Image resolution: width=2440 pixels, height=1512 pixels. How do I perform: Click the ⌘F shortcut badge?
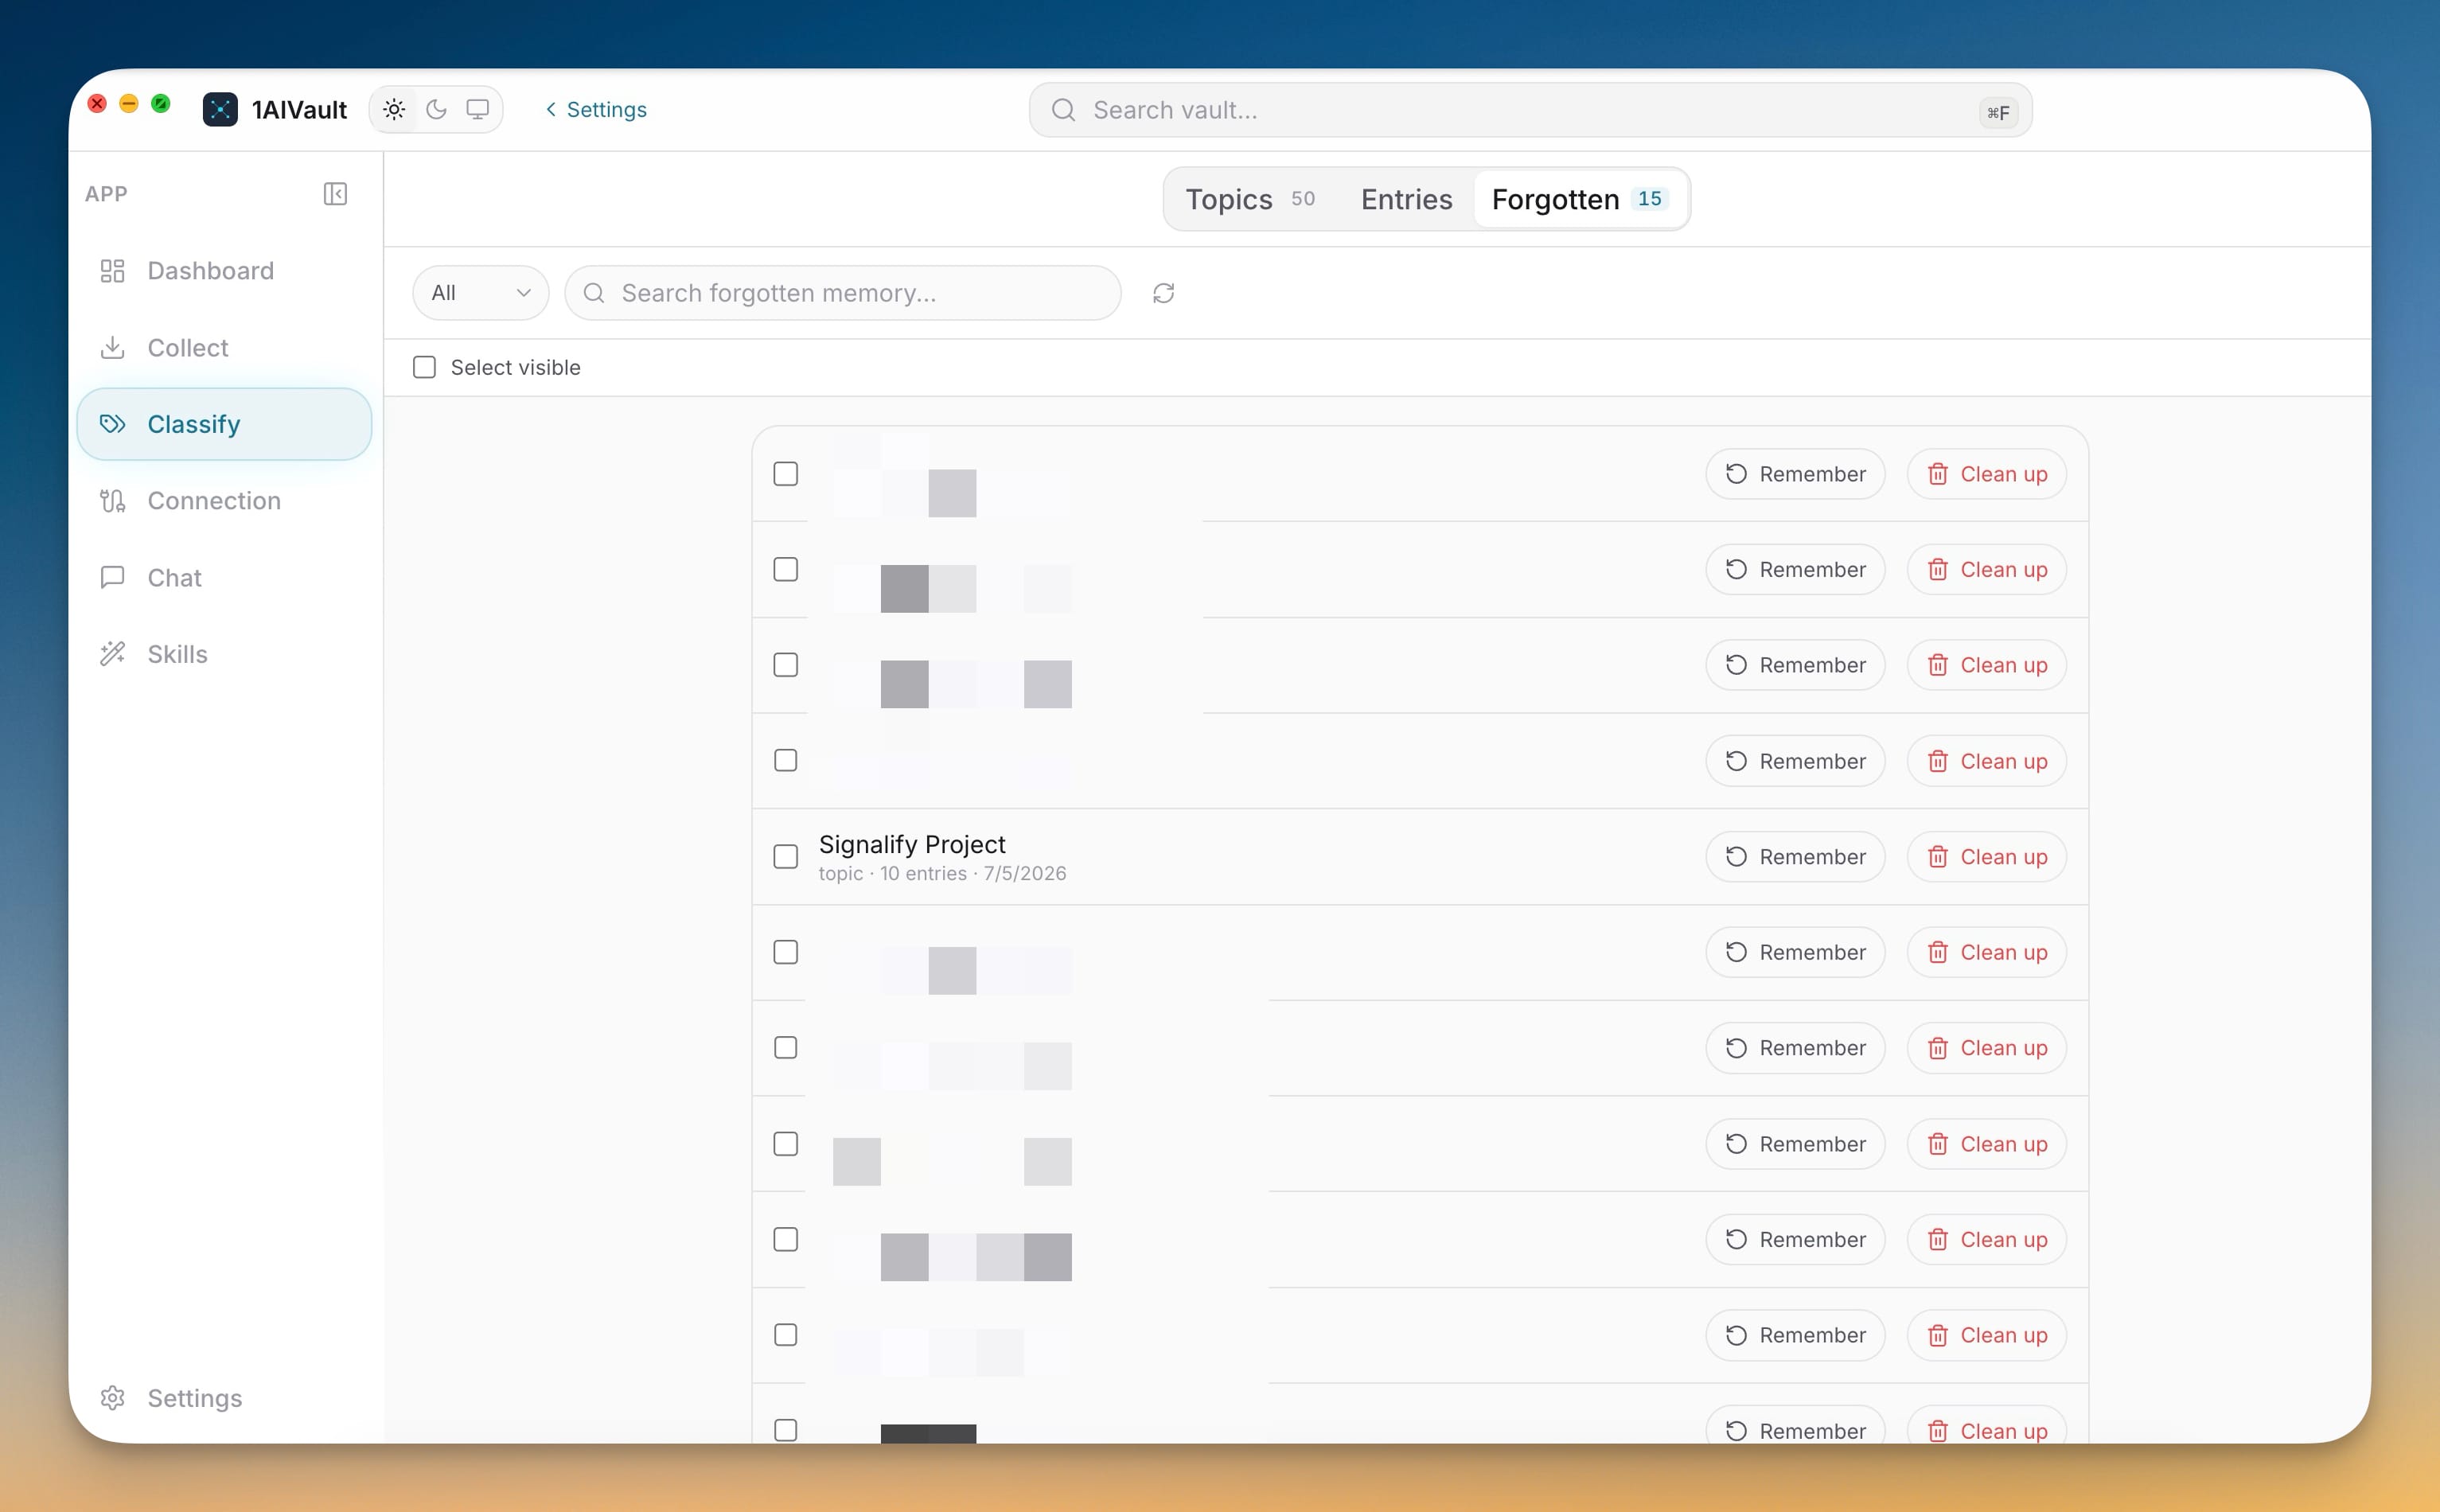1998,112
